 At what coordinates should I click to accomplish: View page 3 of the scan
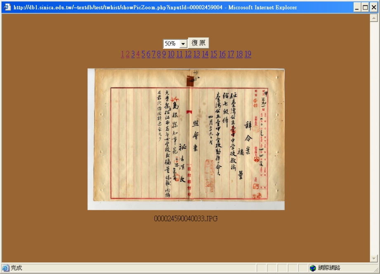tap(133, 54)
